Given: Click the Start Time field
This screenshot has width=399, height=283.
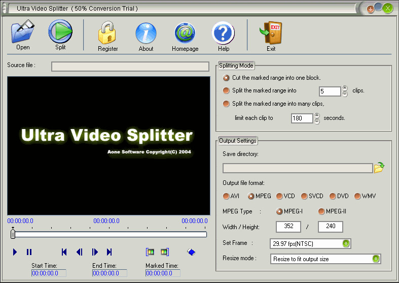Looking at the screenshot, I should tap(49, 273).
